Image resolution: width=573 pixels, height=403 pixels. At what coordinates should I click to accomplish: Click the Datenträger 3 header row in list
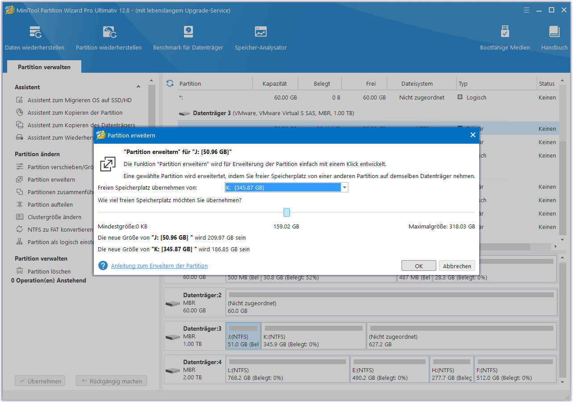click(x=368, y=113)
